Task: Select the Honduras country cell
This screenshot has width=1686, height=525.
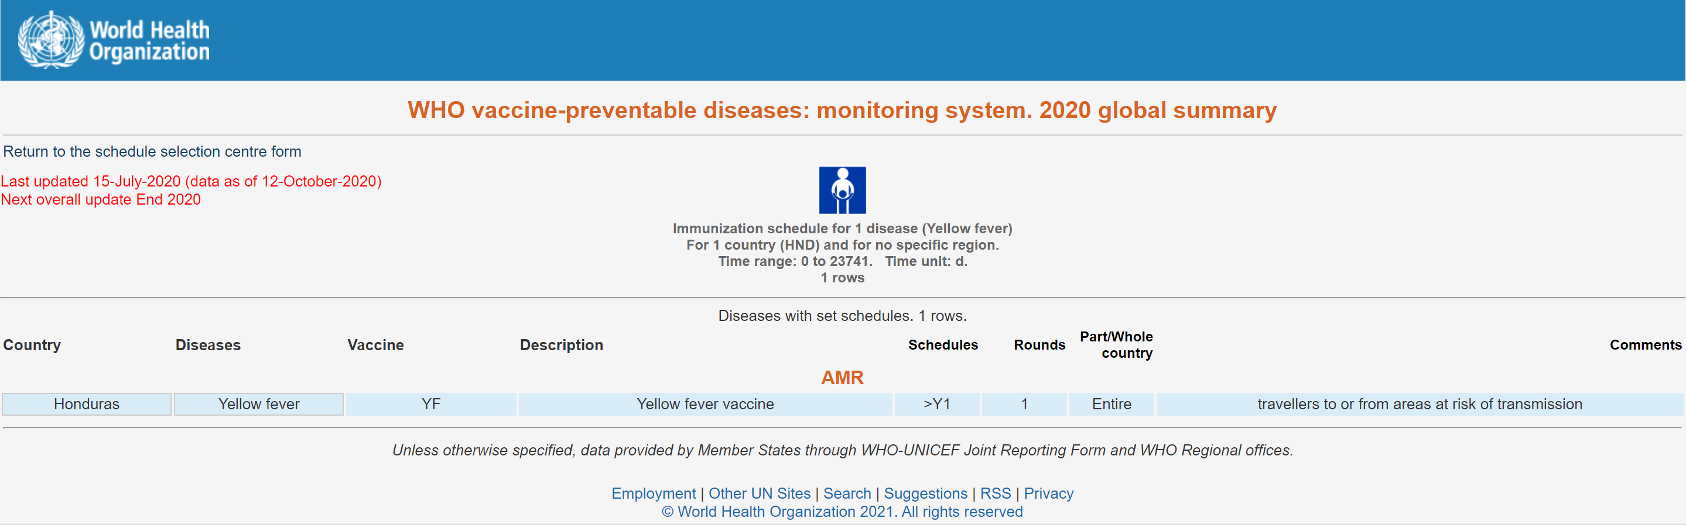Action: 87,404
